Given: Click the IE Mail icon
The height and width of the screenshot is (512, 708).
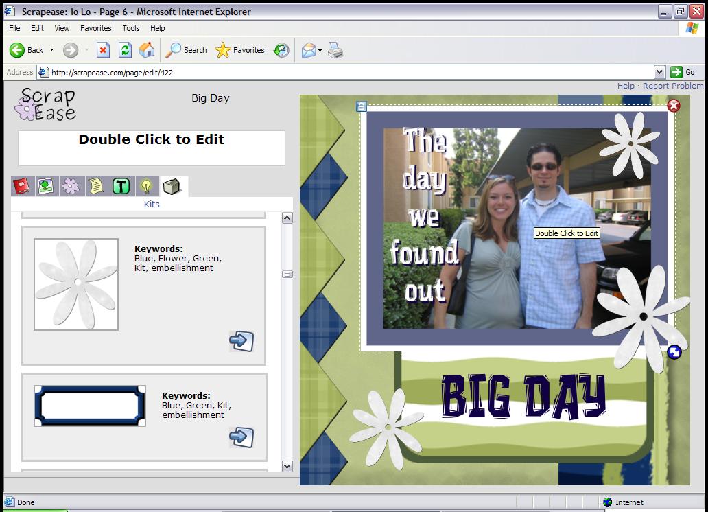Looking at the screenshot, I should (309, 50).
